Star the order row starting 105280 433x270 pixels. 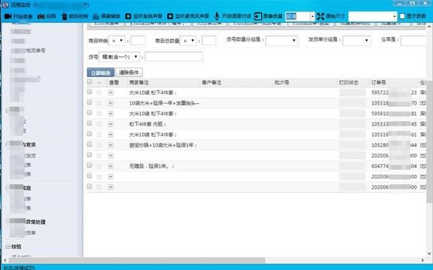(x=99, y=145)
